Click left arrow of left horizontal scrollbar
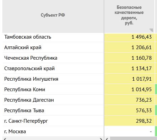 click(5, 139)
